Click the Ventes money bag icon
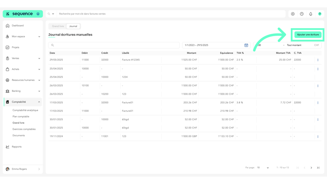This screenshot has height=184, width=327. (x=8, y=58)
